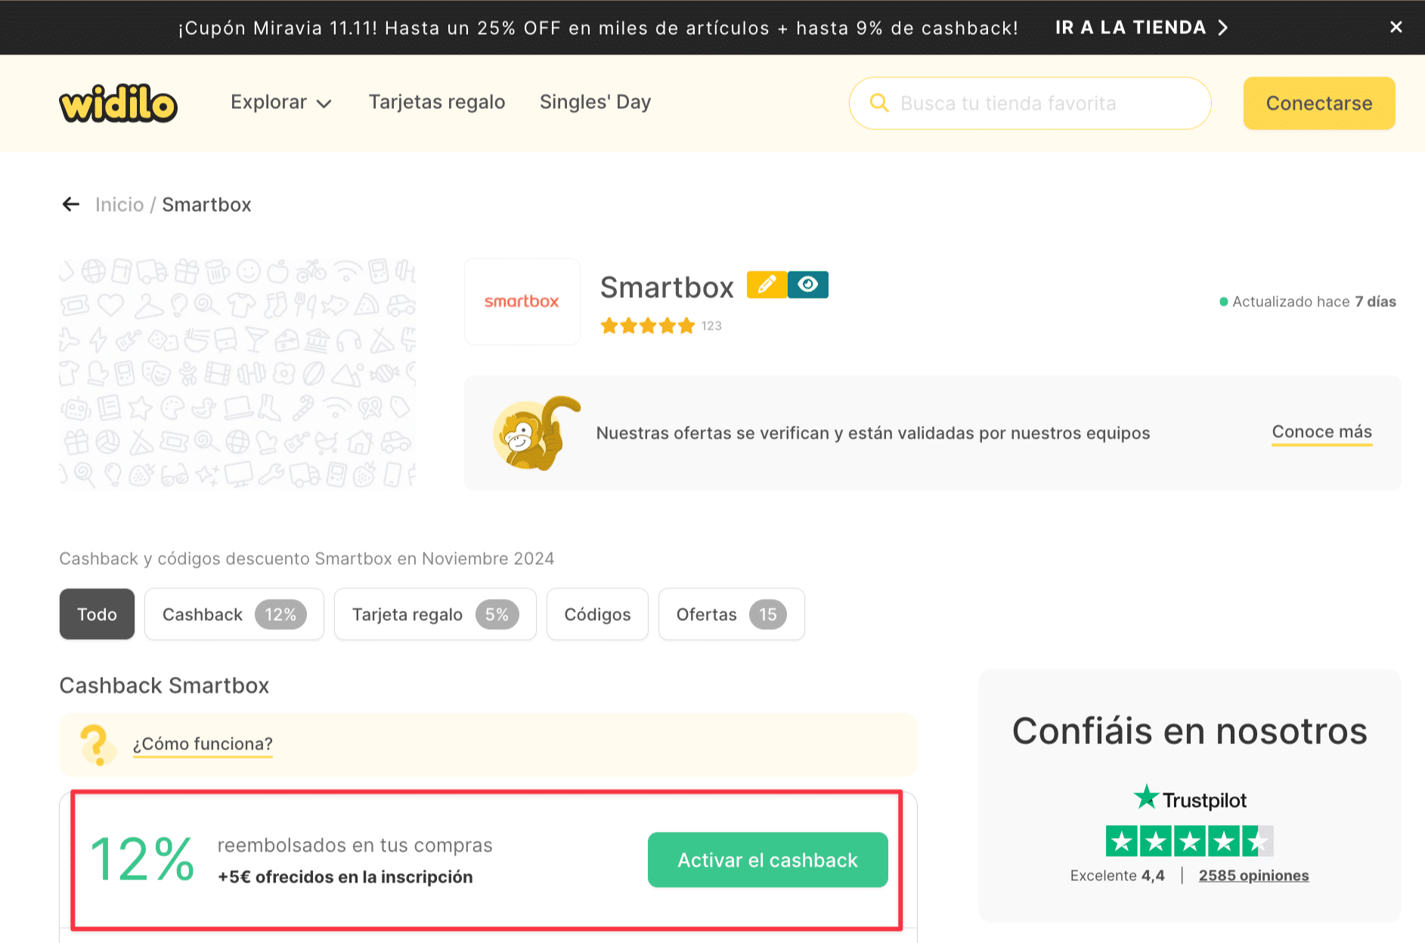
Task: Expand the Explorar dropdown menu
Action: (x=280, y=102)
